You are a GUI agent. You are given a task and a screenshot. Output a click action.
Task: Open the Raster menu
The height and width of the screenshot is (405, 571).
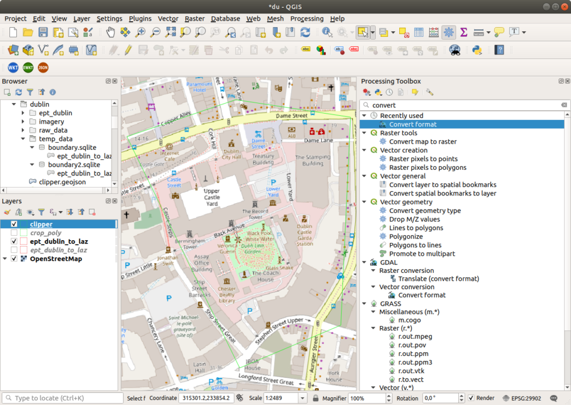point(195,18)
